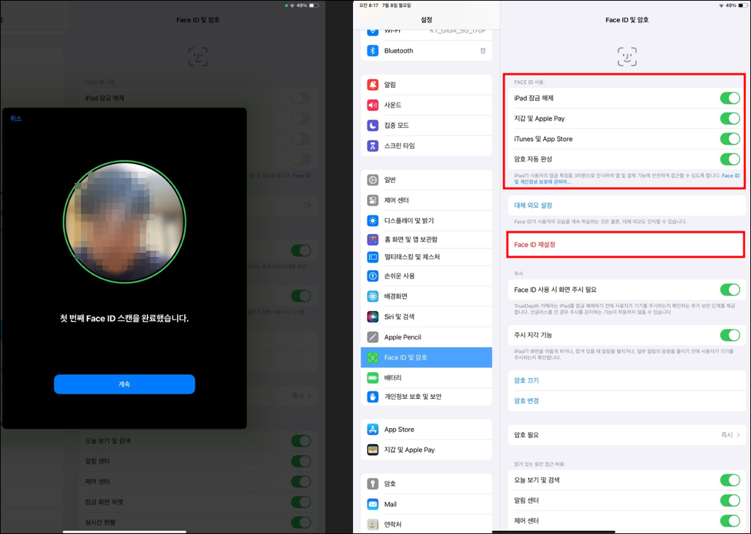Open 암호 필요 즉시 chevron row
This screenshot has width=751, height=534.
pyautogui.click(x=626, y=435)
